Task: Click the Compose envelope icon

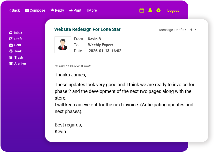Action: (27, 11)
